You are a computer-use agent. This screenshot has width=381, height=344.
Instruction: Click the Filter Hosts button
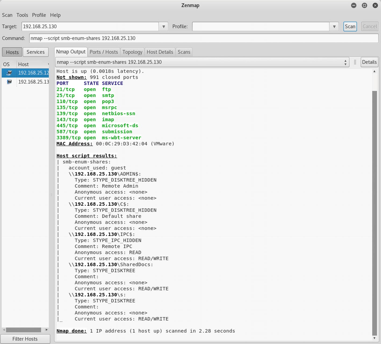25,339
